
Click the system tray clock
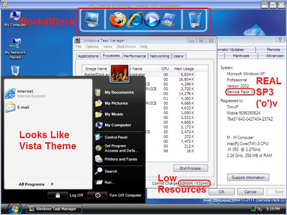273,209
